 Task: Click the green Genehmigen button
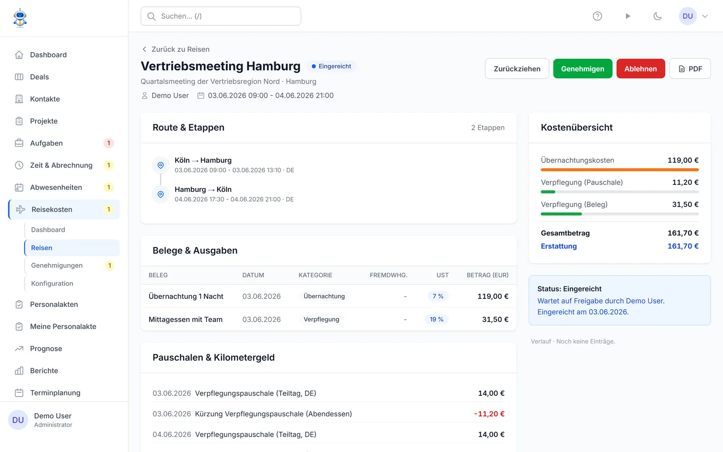[582, 69]
